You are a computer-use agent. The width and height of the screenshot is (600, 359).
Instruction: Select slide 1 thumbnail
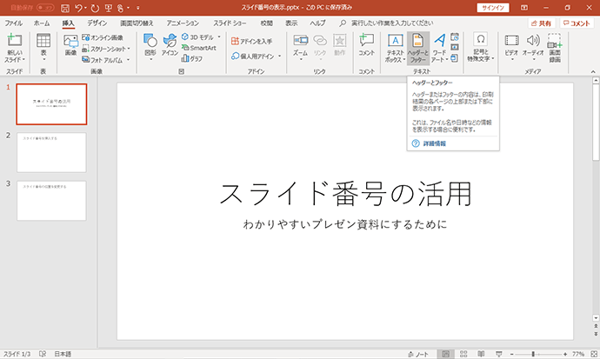click(51, 104)
